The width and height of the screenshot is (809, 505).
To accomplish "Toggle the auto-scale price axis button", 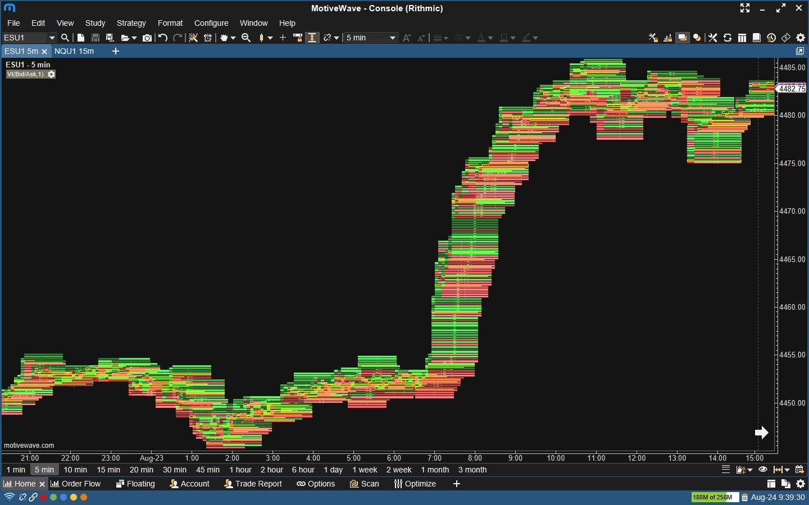I will (312, 38).
